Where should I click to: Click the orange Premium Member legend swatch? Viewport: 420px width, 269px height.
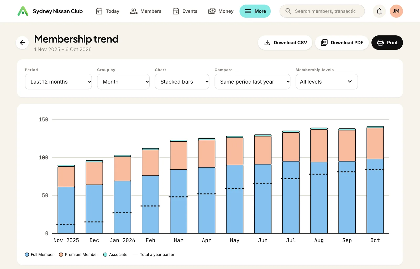pos(61,255)
